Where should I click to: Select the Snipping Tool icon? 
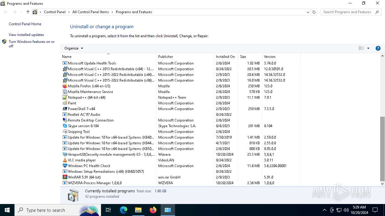[x=65, y=132]
